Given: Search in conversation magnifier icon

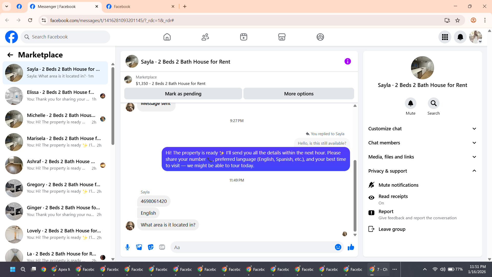Looking at the screenshot, I should pos(433,103).
